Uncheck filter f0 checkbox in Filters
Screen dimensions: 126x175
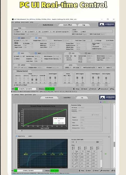click(73, 147)
